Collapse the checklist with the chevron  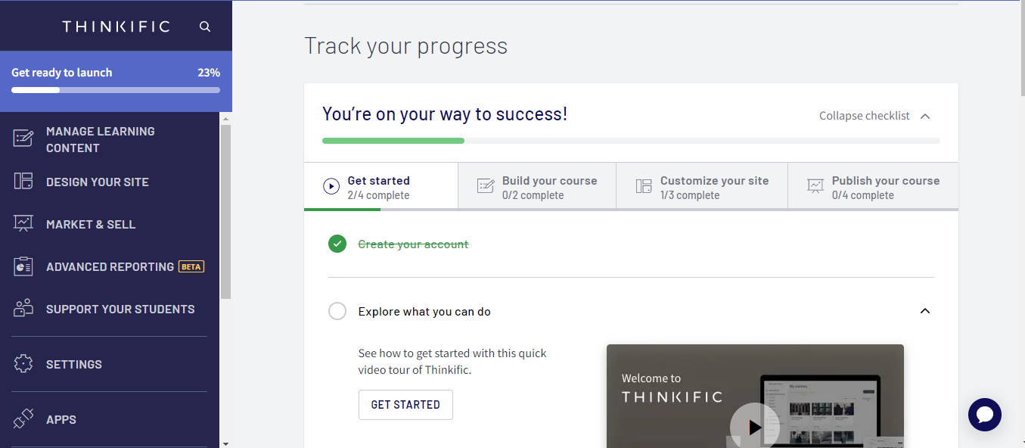(925, 116)
